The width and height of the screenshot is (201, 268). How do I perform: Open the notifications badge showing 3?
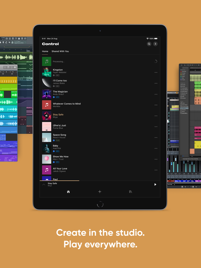point(155,44)
